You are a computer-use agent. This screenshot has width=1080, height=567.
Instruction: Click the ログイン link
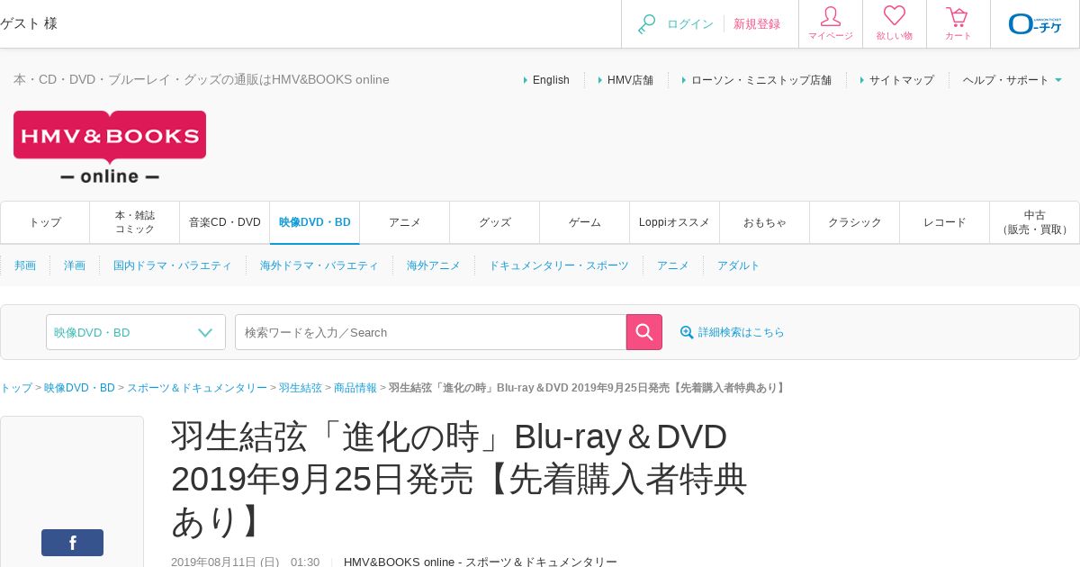click(690, 24)
